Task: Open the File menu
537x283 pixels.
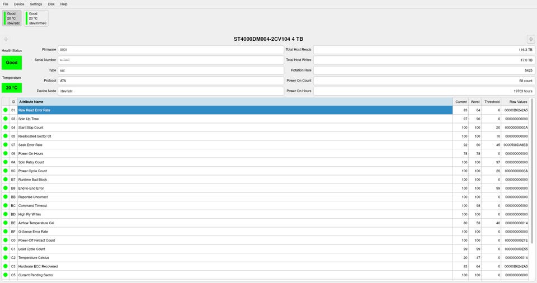Action: (x=6, y=4)
